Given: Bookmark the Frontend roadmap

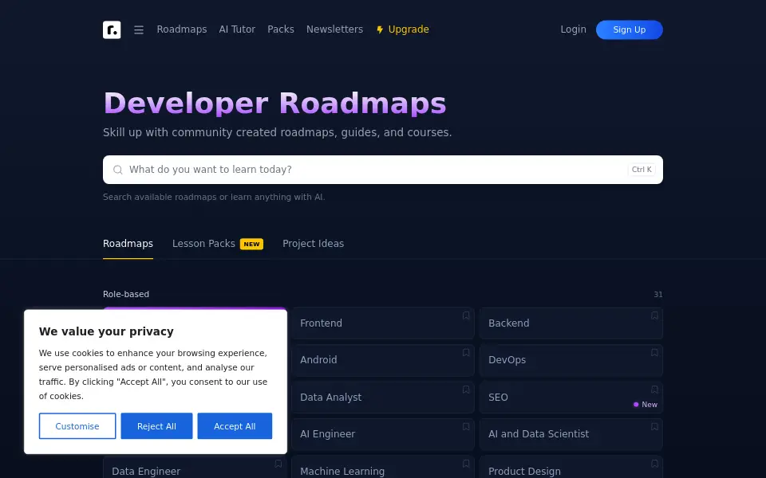Looking at the screenshot, I should [x=466, y=315].
